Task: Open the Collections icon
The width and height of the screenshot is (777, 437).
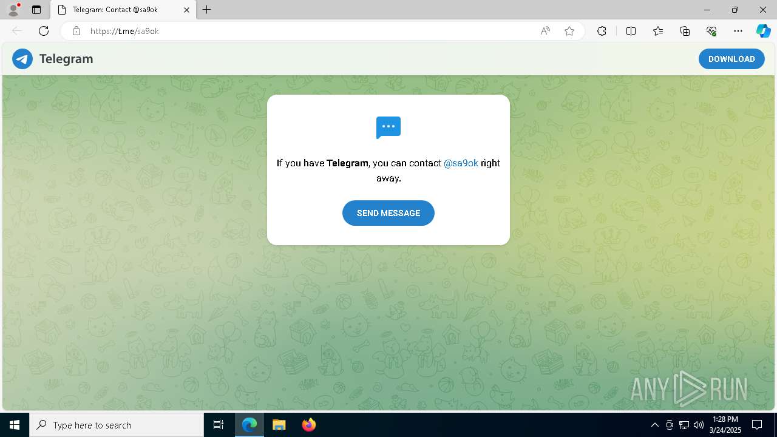Action: pos(685,31)
